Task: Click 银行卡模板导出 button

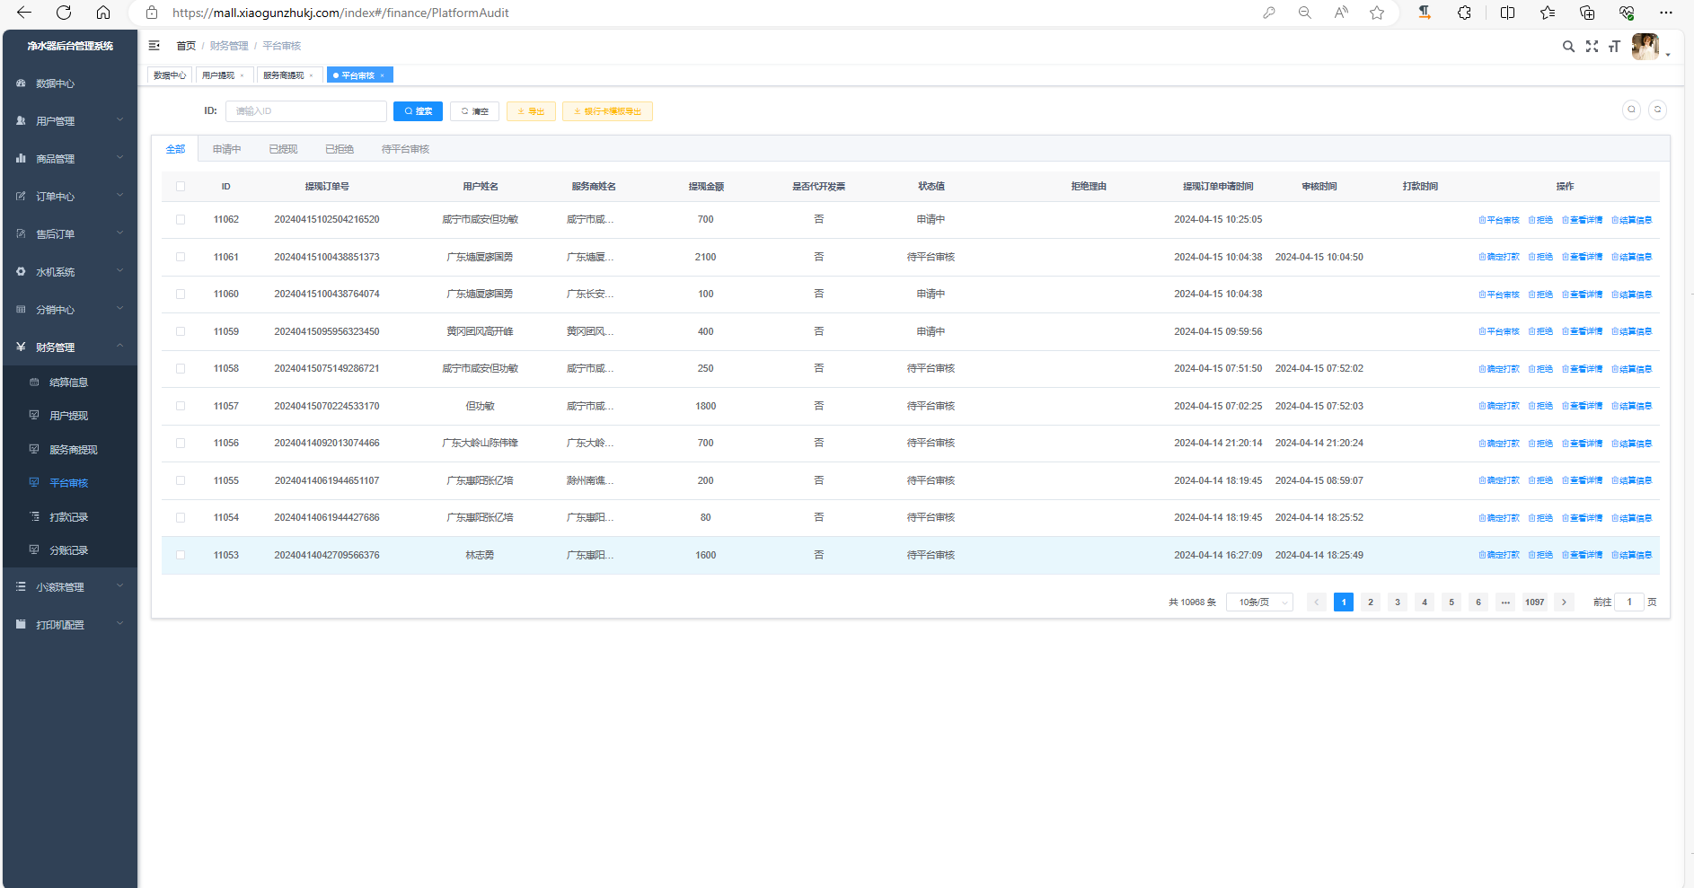Action: click(607, 111)
